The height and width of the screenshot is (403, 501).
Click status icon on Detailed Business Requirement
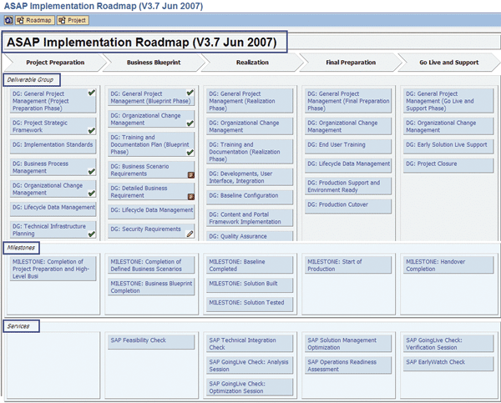pyautogui.click(x=191, y=196)
